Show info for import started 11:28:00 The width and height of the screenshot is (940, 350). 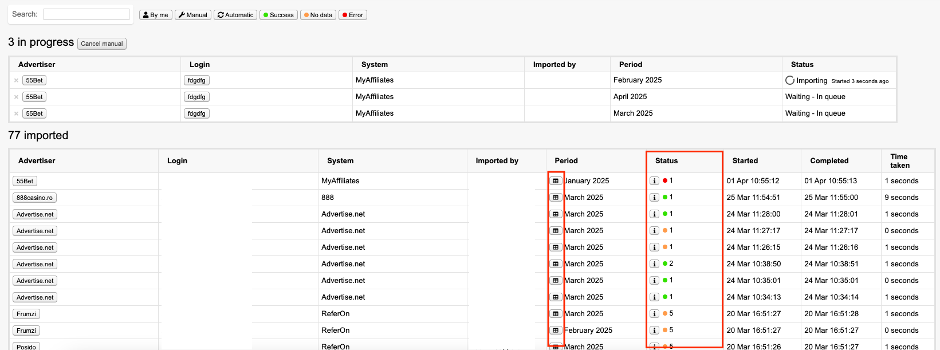tap(654, 214)
